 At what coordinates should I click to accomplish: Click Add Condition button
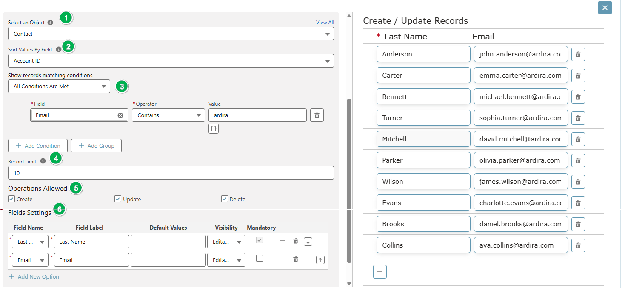tap(37, 146)
